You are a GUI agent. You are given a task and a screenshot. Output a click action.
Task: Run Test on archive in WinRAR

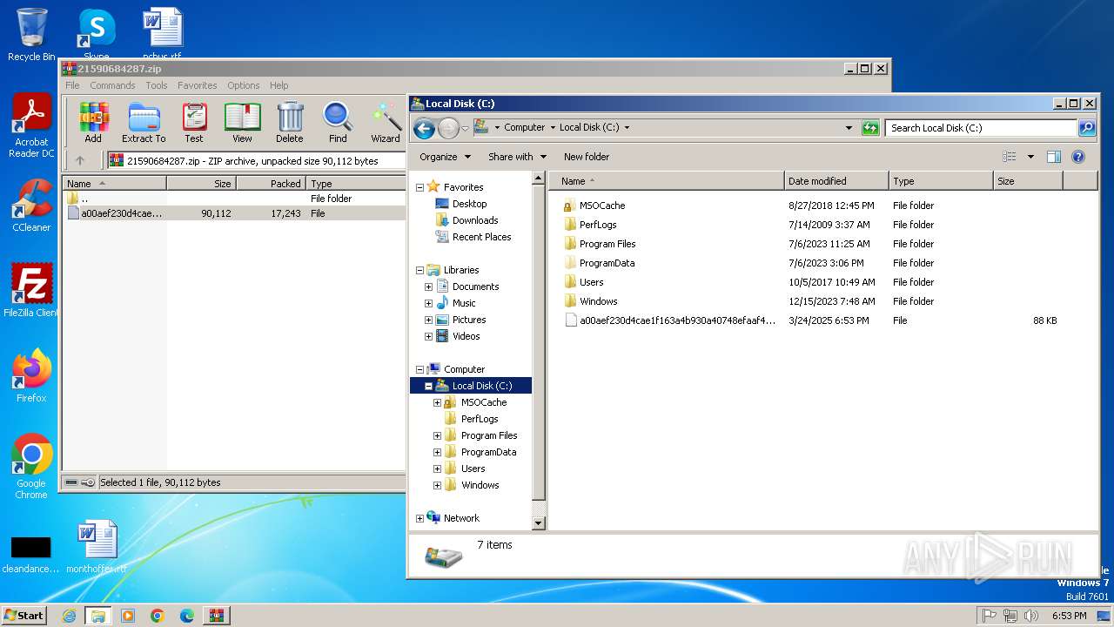(194, 122)
